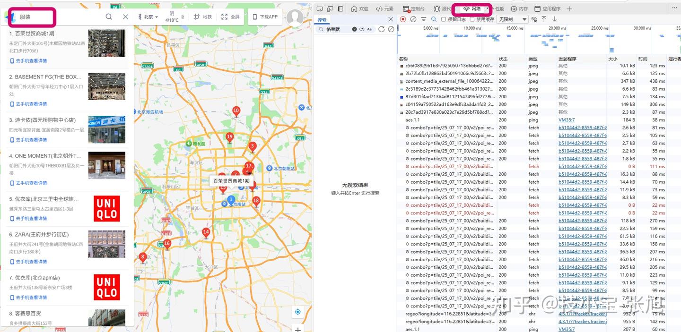Screen dimensions: 681x332
Task: Open the UNIQLO thumbnail for 优衣库(北京apm店)
Action: tap(106, 288)
